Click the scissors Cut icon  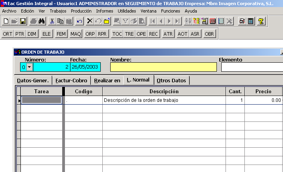pos(52,21)
